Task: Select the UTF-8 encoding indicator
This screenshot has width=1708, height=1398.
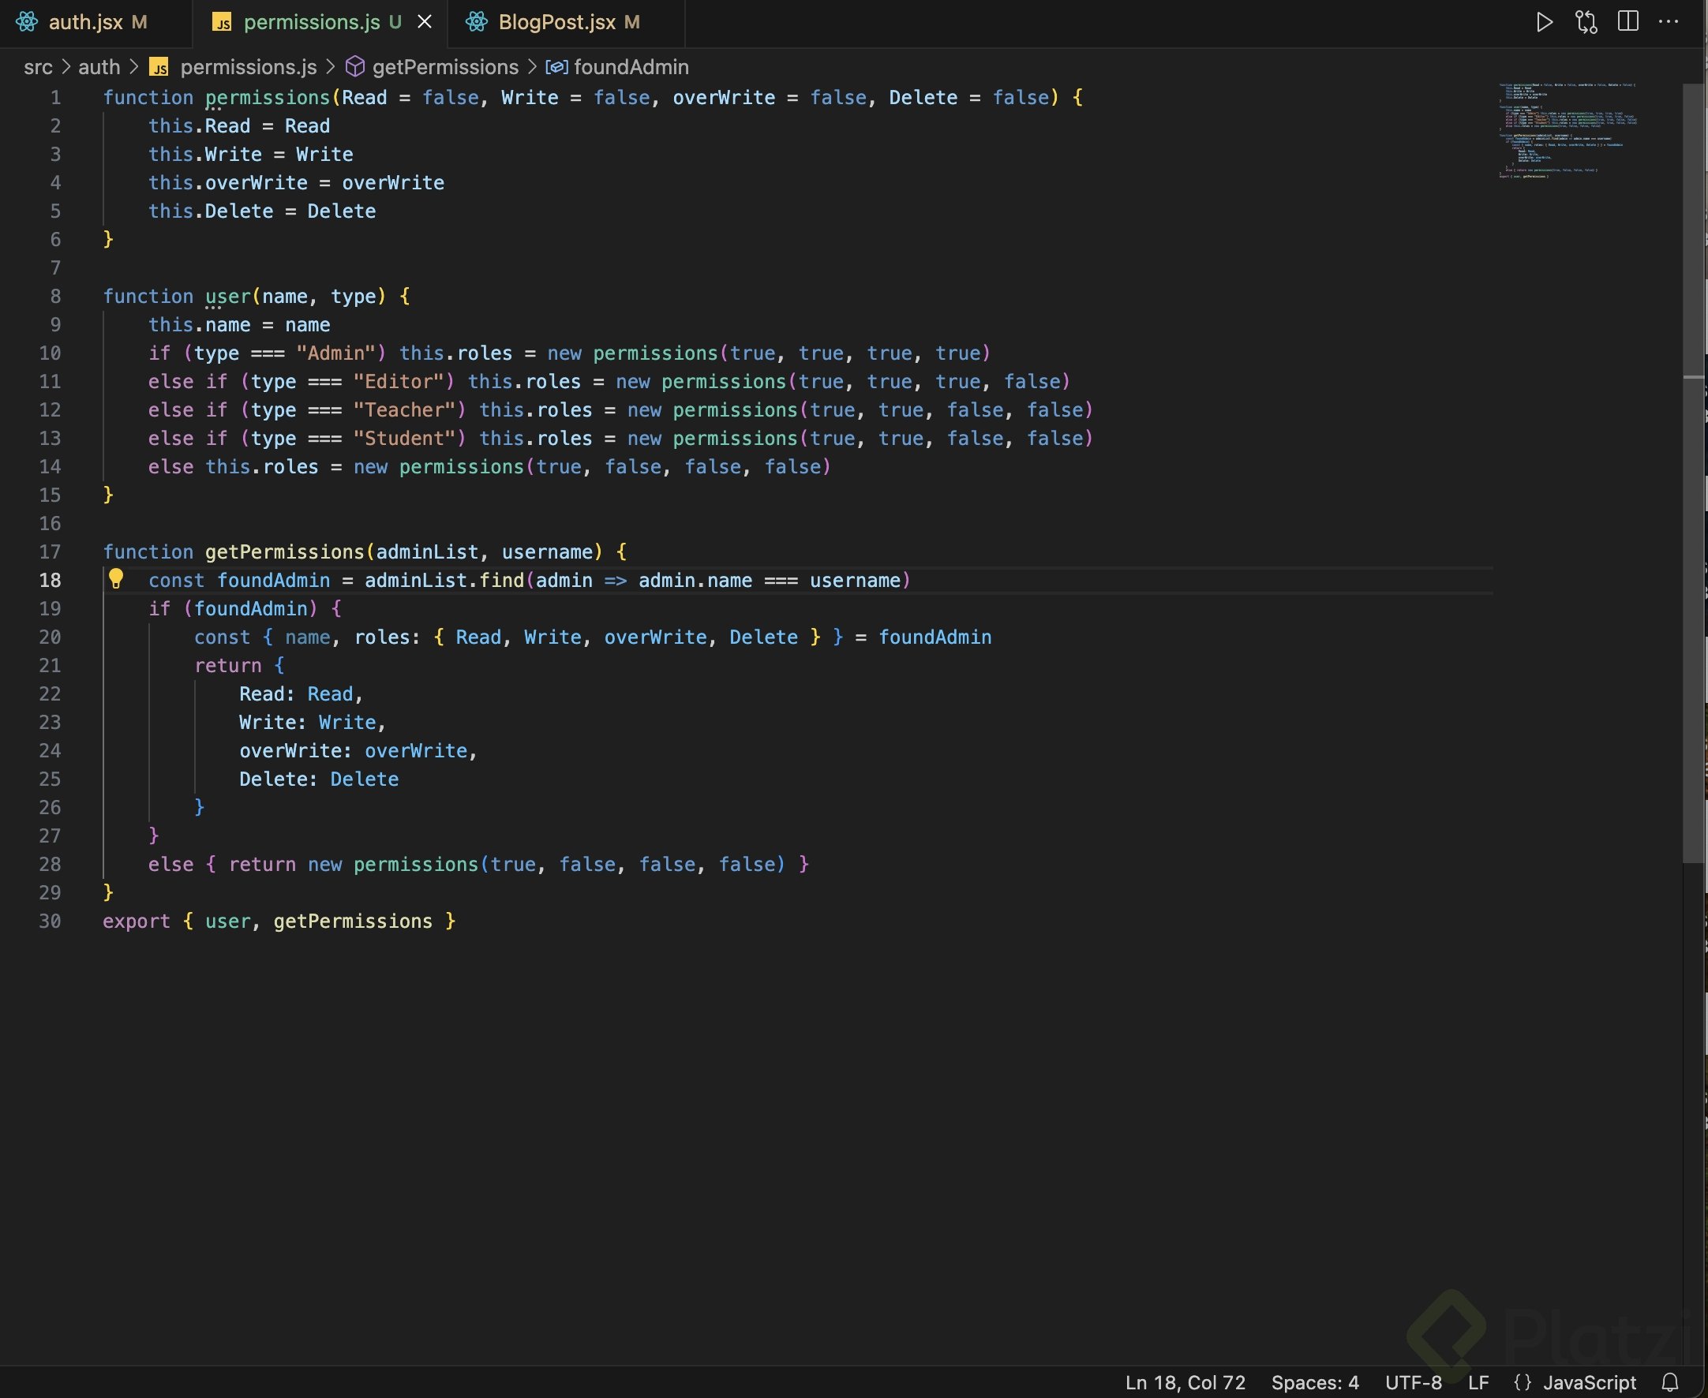Action: [1413, 1383]
